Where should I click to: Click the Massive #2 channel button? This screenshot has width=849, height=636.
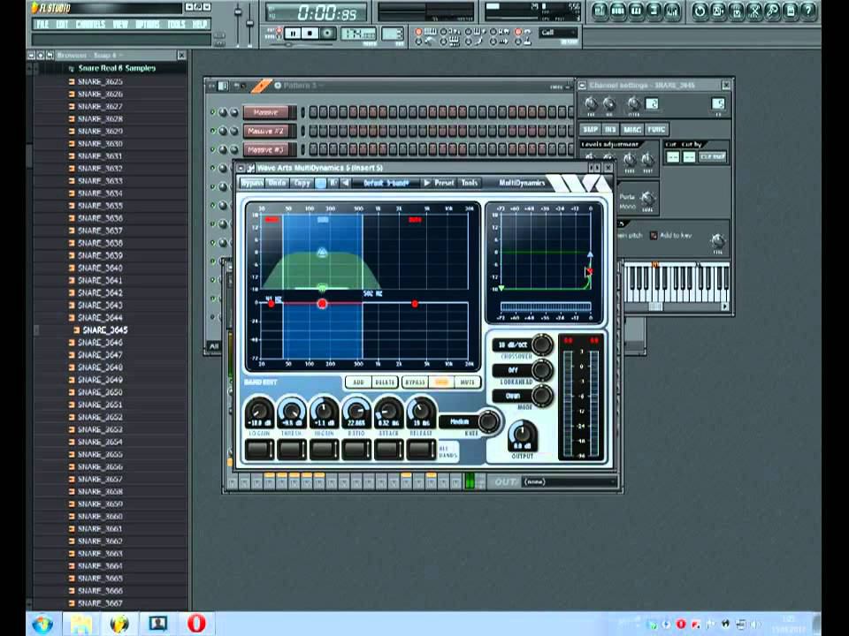(x=265, y=131)
